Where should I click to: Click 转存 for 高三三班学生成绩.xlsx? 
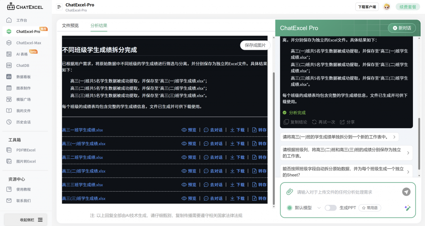[x=259, y=185]
